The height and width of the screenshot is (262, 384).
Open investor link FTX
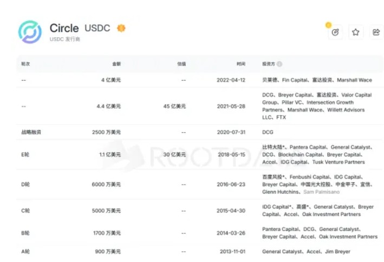point(281,117)
